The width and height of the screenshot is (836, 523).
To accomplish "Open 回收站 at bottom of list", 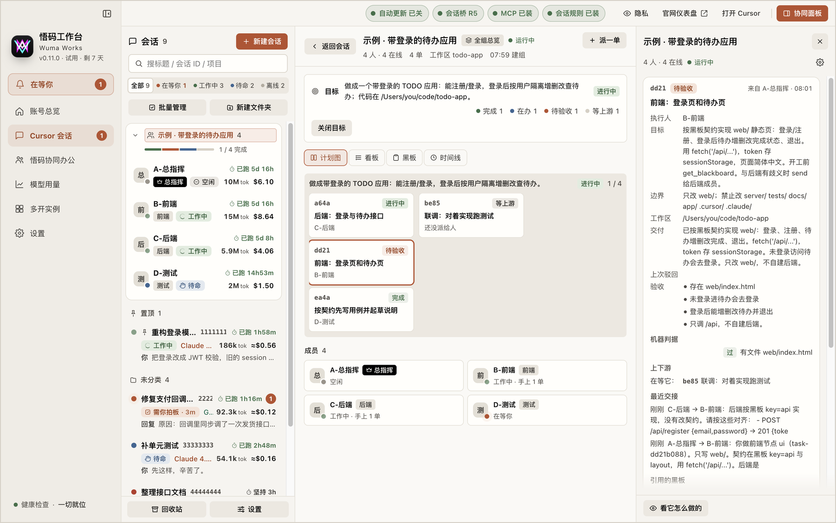I will coord(167,509).
